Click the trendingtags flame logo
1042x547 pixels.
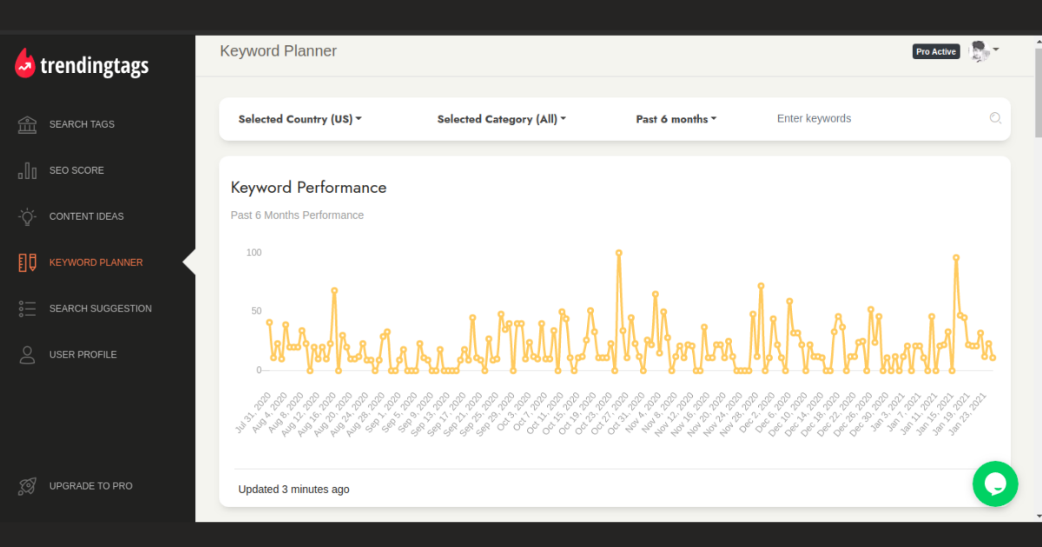[x=25, y=63]
